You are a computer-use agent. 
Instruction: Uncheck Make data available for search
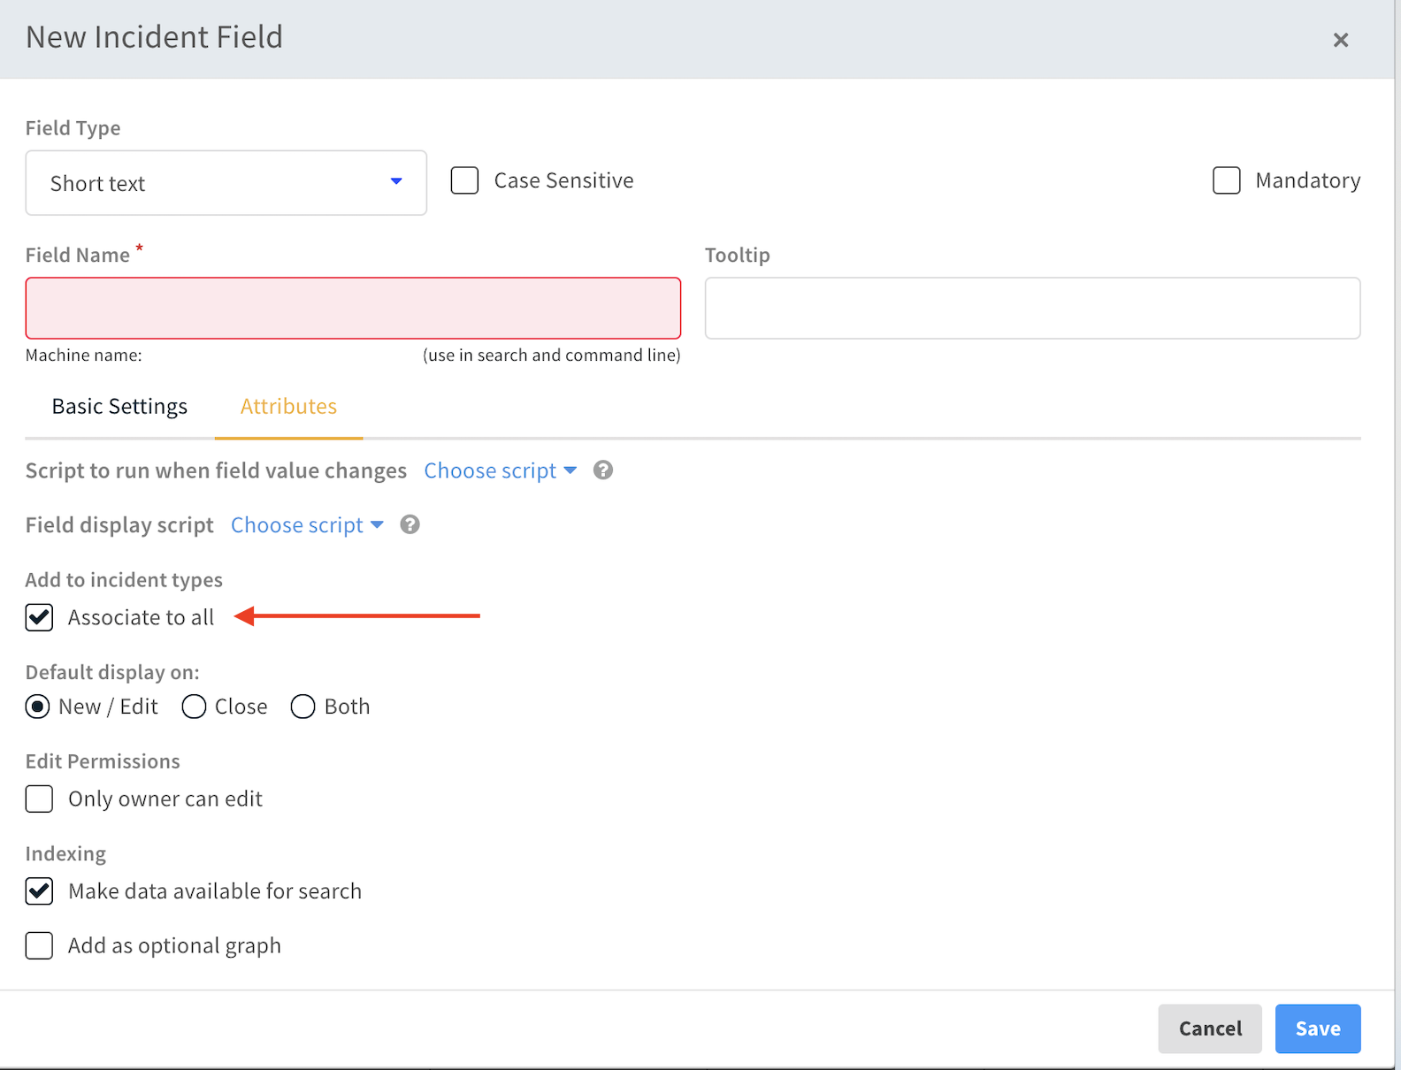tap(40, 890)
